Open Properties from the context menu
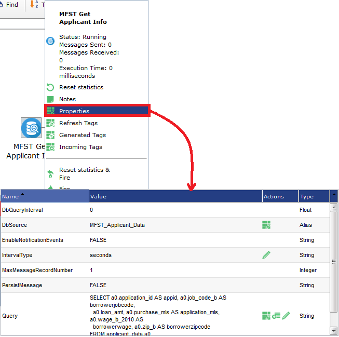This screenshot has width=339, height=337. [x=97, y=111]
